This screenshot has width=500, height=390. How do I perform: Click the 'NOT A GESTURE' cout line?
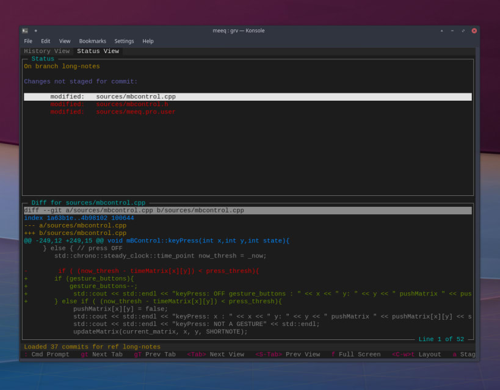click(x=197, y=324)
